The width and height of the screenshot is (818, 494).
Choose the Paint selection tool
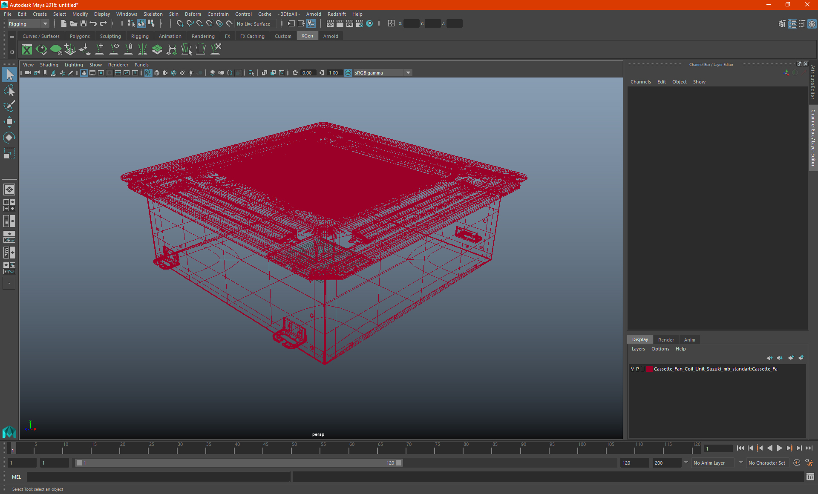click(9, 106)
